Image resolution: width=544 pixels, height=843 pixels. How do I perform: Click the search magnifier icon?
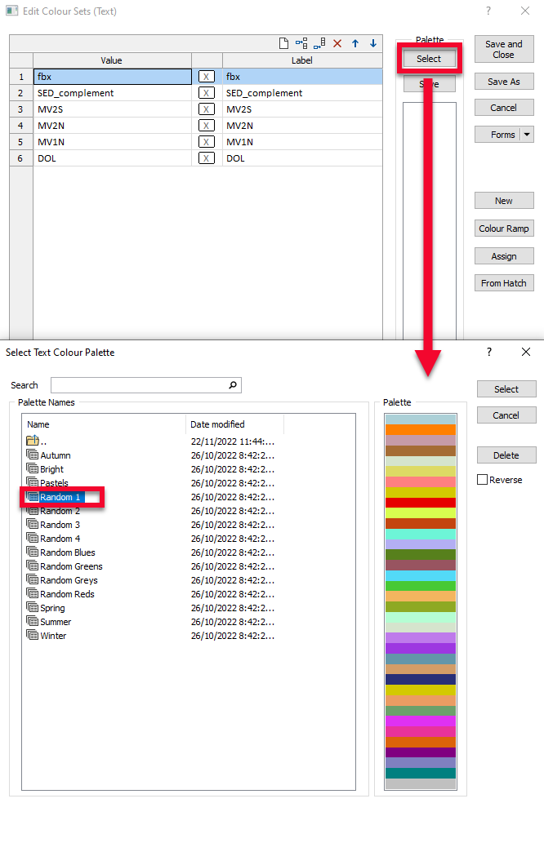pyautogui.click(x=233, y=385)
